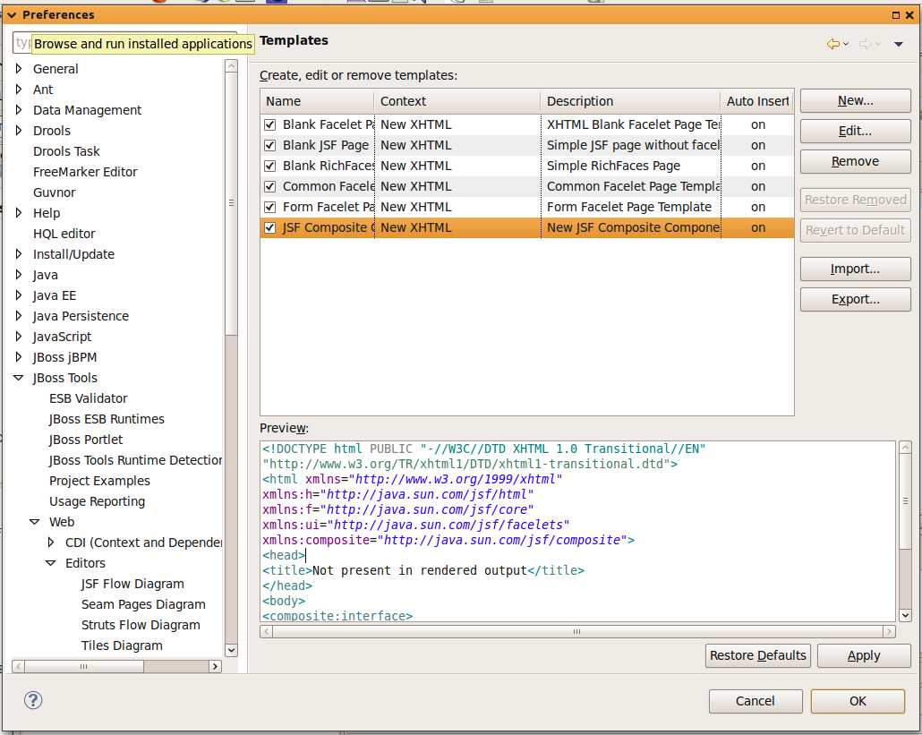Open the view menu triangle icon
Viewport: 922px width, 735px height.
click(898, 44)
